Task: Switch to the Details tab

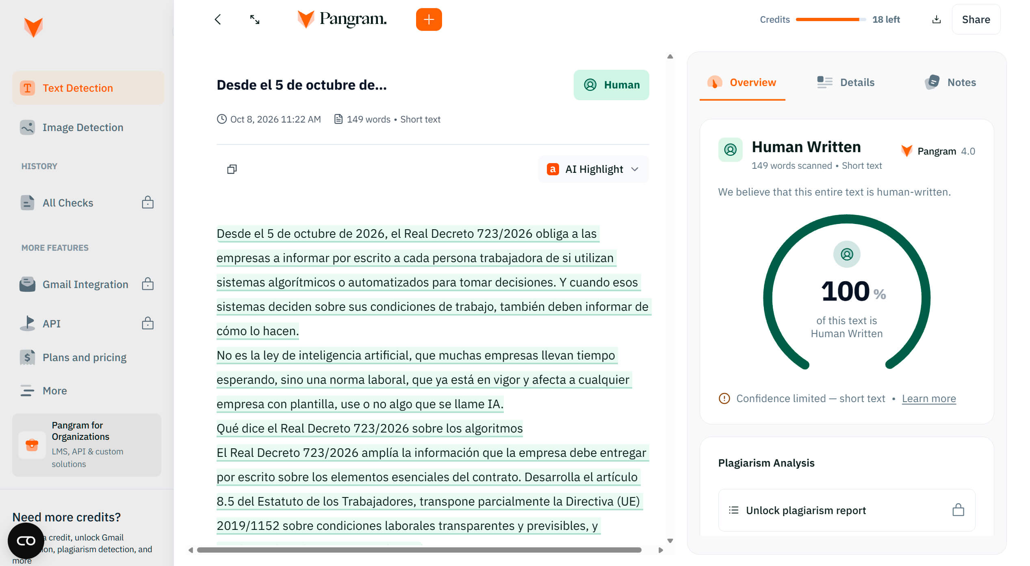Action: pos(846,82)
